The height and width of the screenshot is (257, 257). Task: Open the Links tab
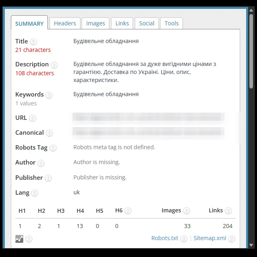tap(122, 23)
